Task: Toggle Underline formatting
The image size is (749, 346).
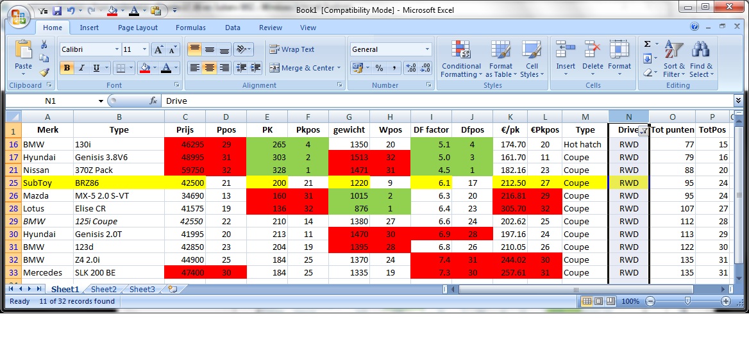Action: point(96,68)
